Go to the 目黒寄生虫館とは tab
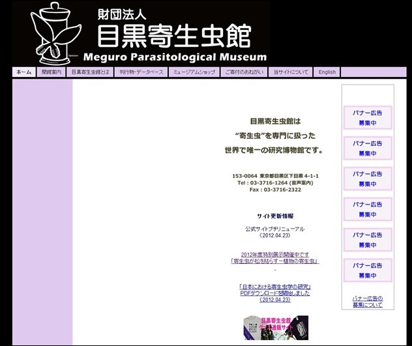The height and width of the screenshot is (346, 412). tap(90, 72)
